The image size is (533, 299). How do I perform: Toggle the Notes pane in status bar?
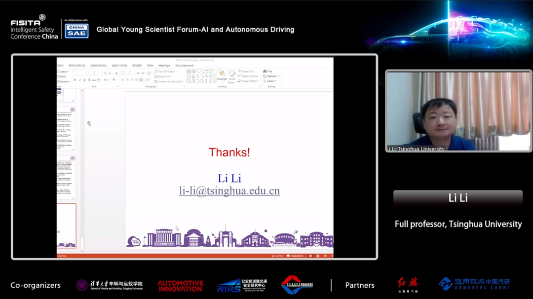click(x=277, y=256)
